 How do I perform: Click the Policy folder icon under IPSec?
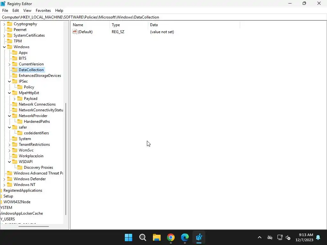click(x=20, y=87)
